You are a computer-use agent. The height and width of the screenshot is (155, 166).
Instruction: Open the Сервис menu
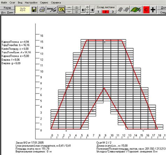pos(44,2)
